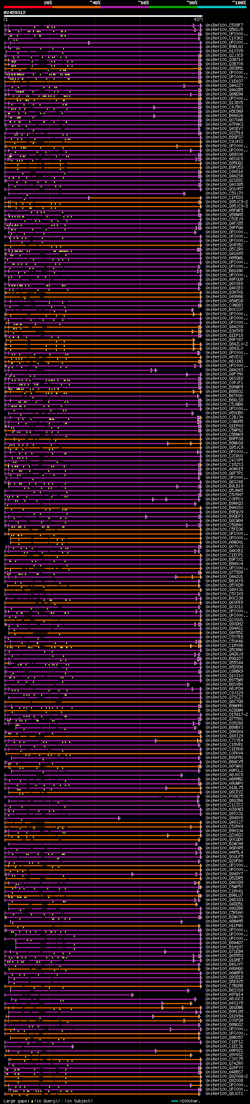250x1104 pixels.
Task: Click the UniRef100_Q9VVG2 alignment label
Action: coord(224,1055)
